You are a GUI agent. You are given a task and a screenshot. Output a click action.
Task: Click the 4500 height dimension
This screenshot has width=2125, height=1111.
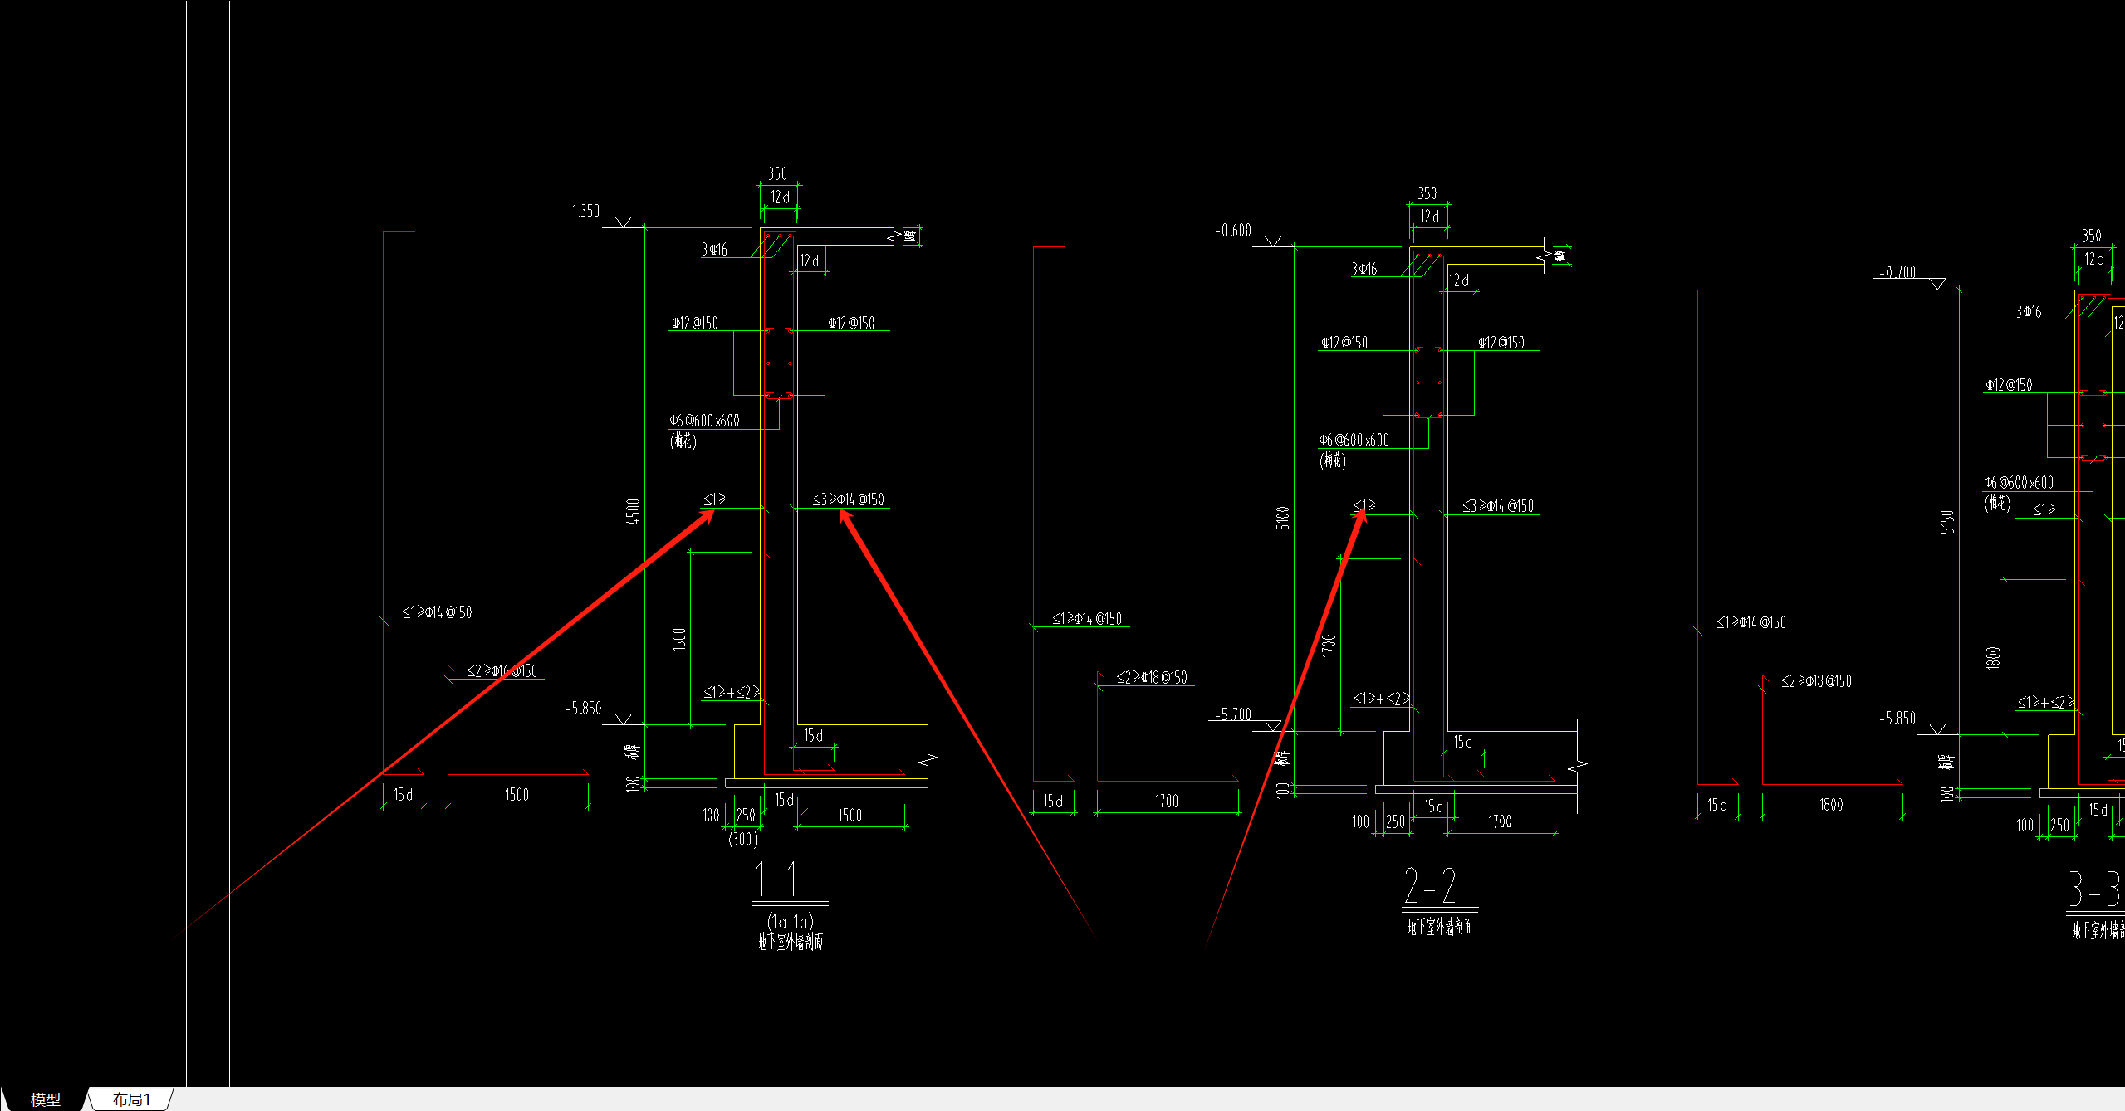[x=634, y=511]
